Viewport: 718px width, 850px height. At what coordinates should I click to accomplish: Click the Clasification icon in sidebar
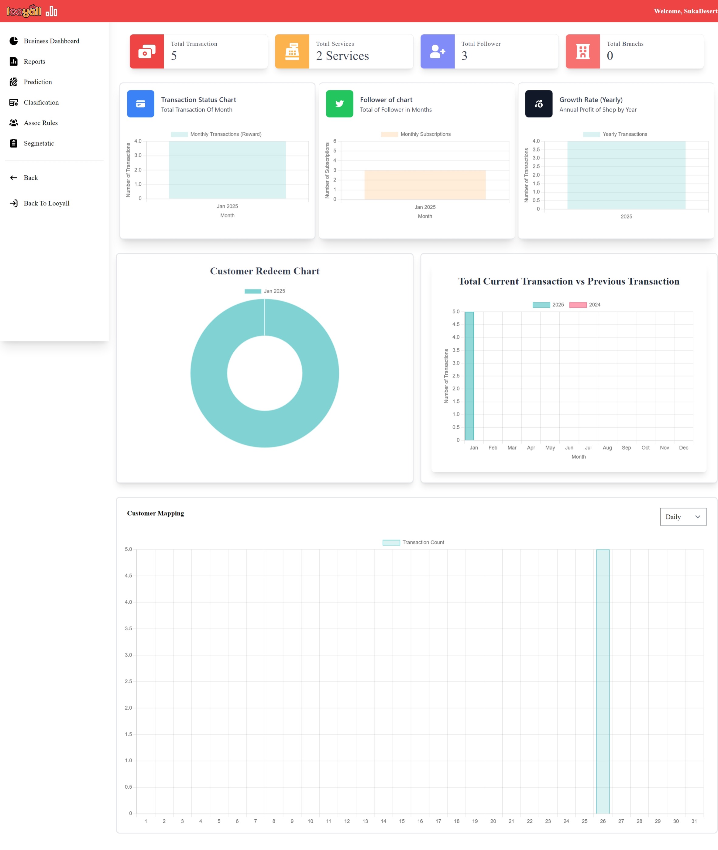13,103
